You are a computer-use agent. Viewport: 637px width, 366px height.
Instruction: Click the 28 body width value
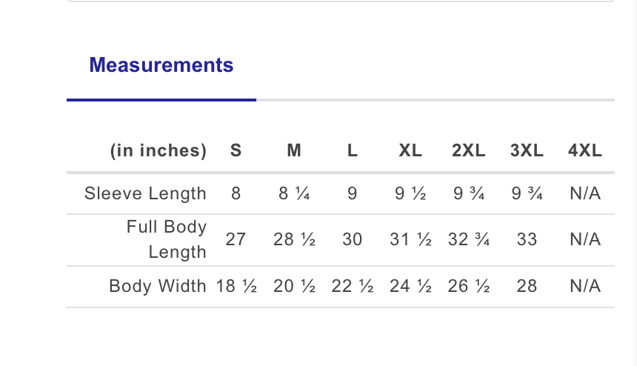pos(527,286)
